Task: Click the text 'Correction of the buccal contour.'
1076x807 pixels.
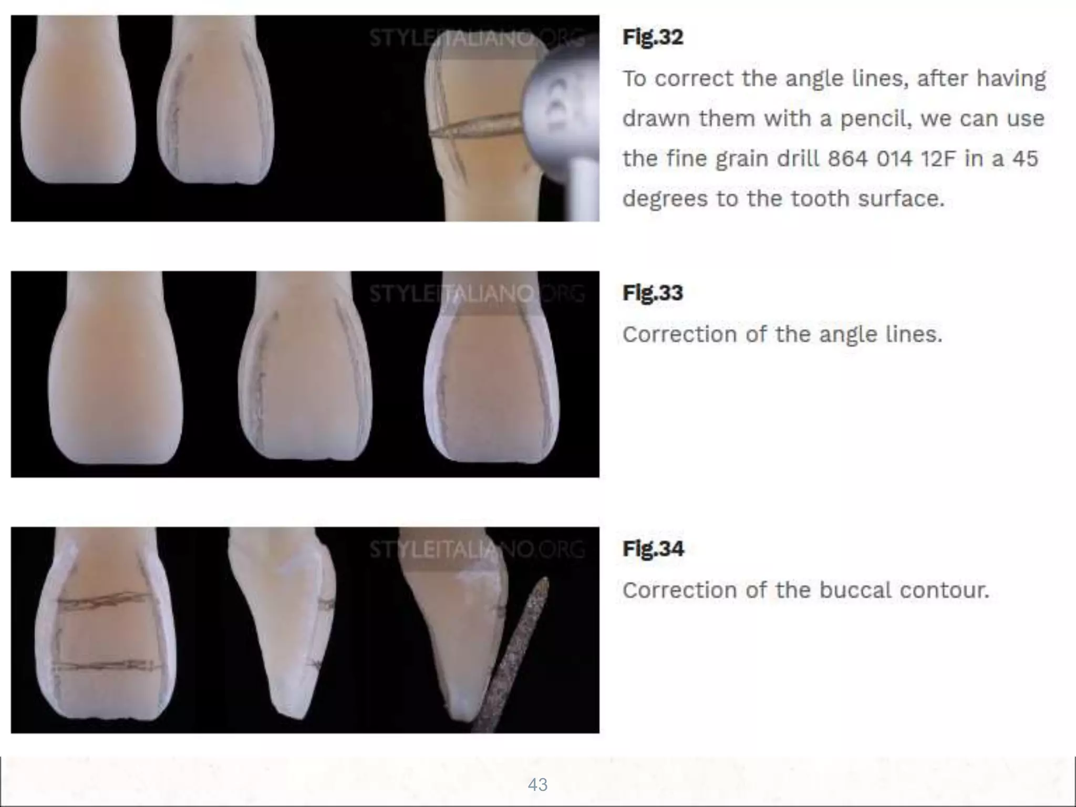Action: coord(806,590)
